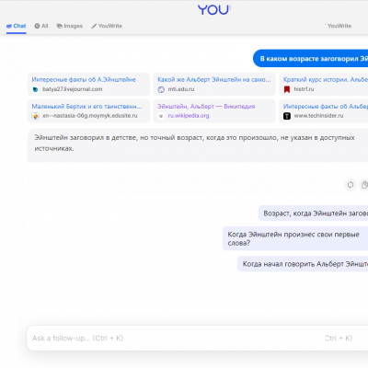Click the copy response icon

click(x=364, y=185)
